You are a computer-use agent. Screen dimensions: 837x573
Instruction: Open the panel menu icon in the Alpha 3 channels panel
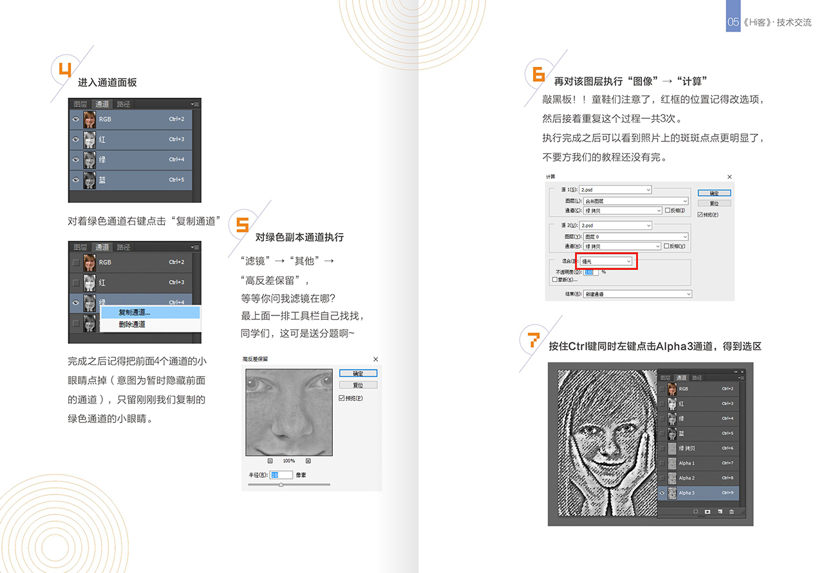pyautogui.click(x=742, y=378)
